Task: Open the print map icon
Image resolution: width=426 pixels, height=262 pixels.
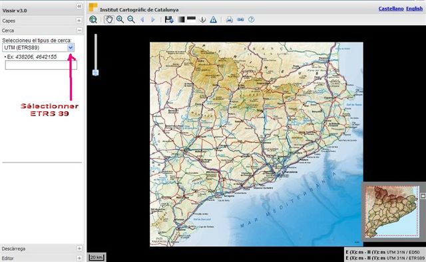Action: coord(229,19)
